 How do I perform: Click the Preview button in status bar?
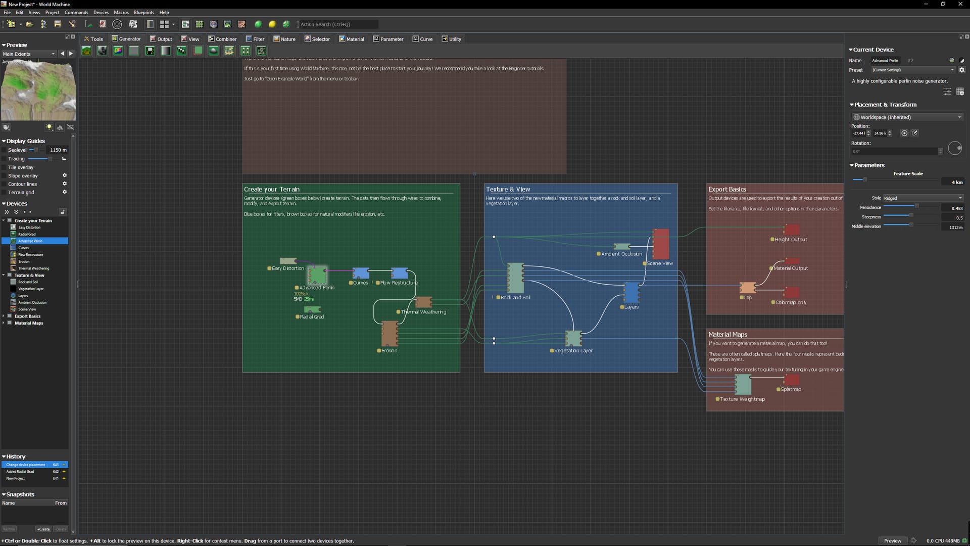click(x=892, y=541)
